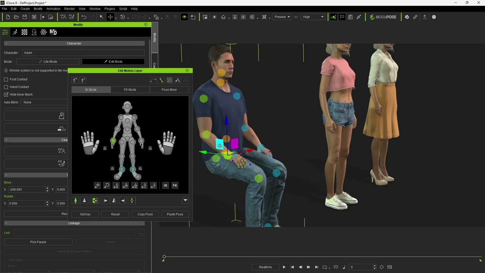Enable the Foot Contact checkbox
This screenshot has width=485, height=273.
[6, 79]
